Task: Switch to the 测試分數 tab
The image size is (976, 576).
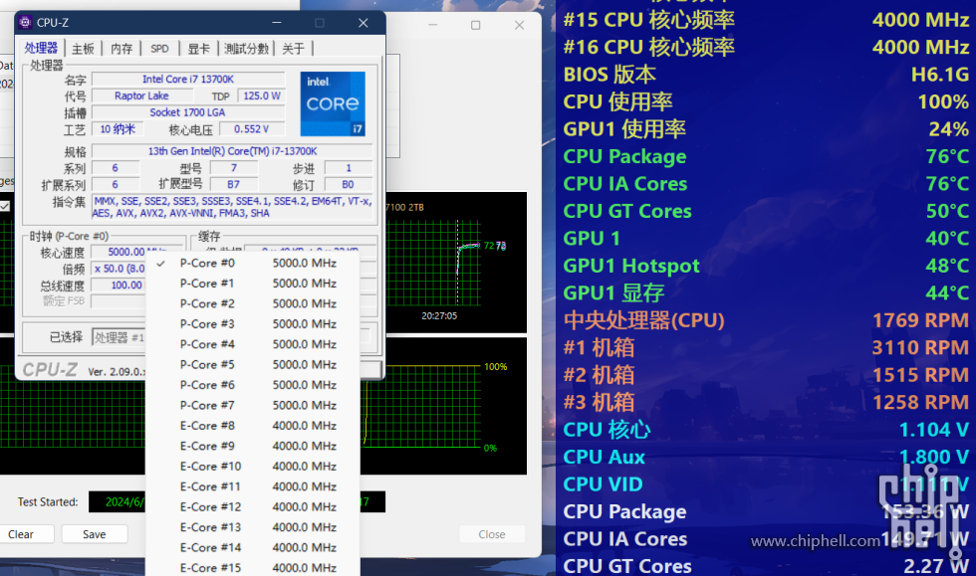Action: [x=247, y=49]
